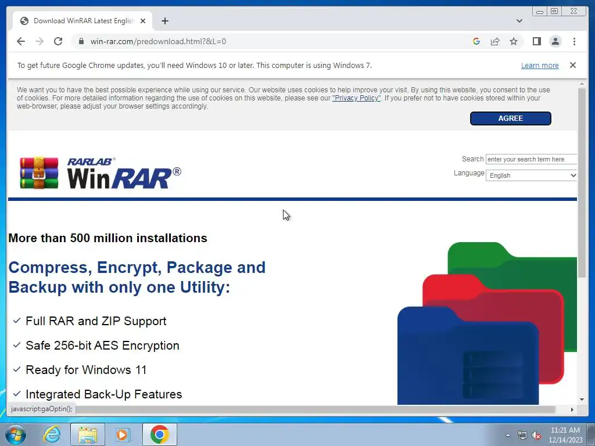
Task: Click the 'Compress, Encrypt, Package' heading
Action: tap(137, 277)
